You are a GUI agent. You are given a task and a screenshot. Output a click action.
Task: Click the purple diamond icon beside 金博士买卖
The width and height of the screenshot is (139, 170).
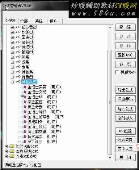tap(25, 87)
